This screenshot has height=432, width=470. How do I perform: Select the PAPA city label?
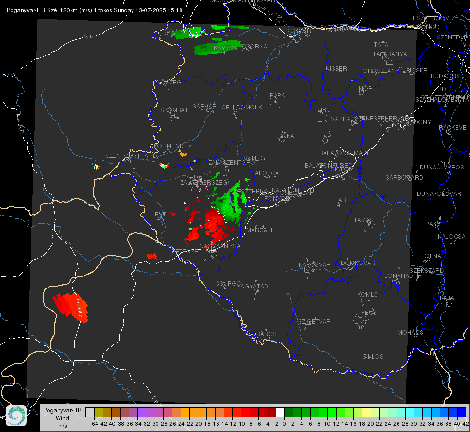[x=277, y=96]
